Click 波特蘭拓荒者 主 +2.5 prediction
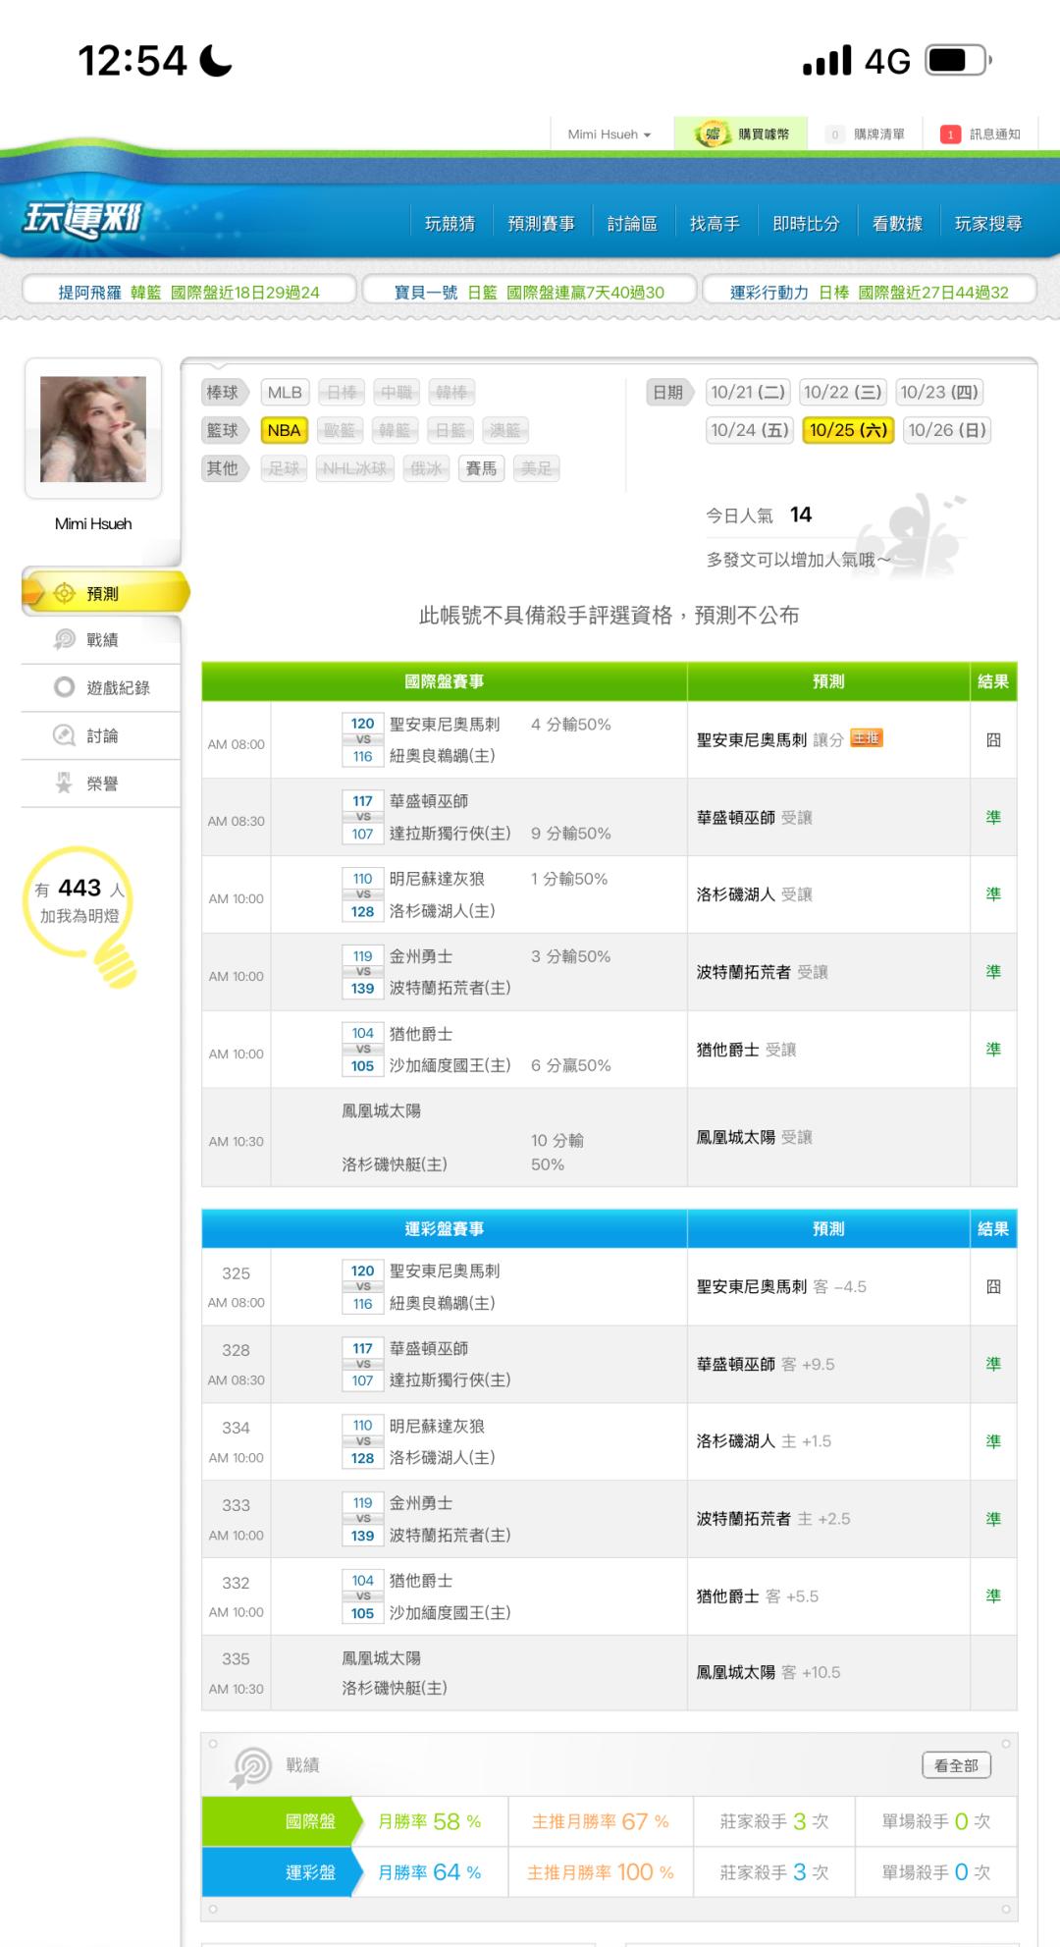The height and width of the screenshot is (1947, 1060). [774, 1519]
